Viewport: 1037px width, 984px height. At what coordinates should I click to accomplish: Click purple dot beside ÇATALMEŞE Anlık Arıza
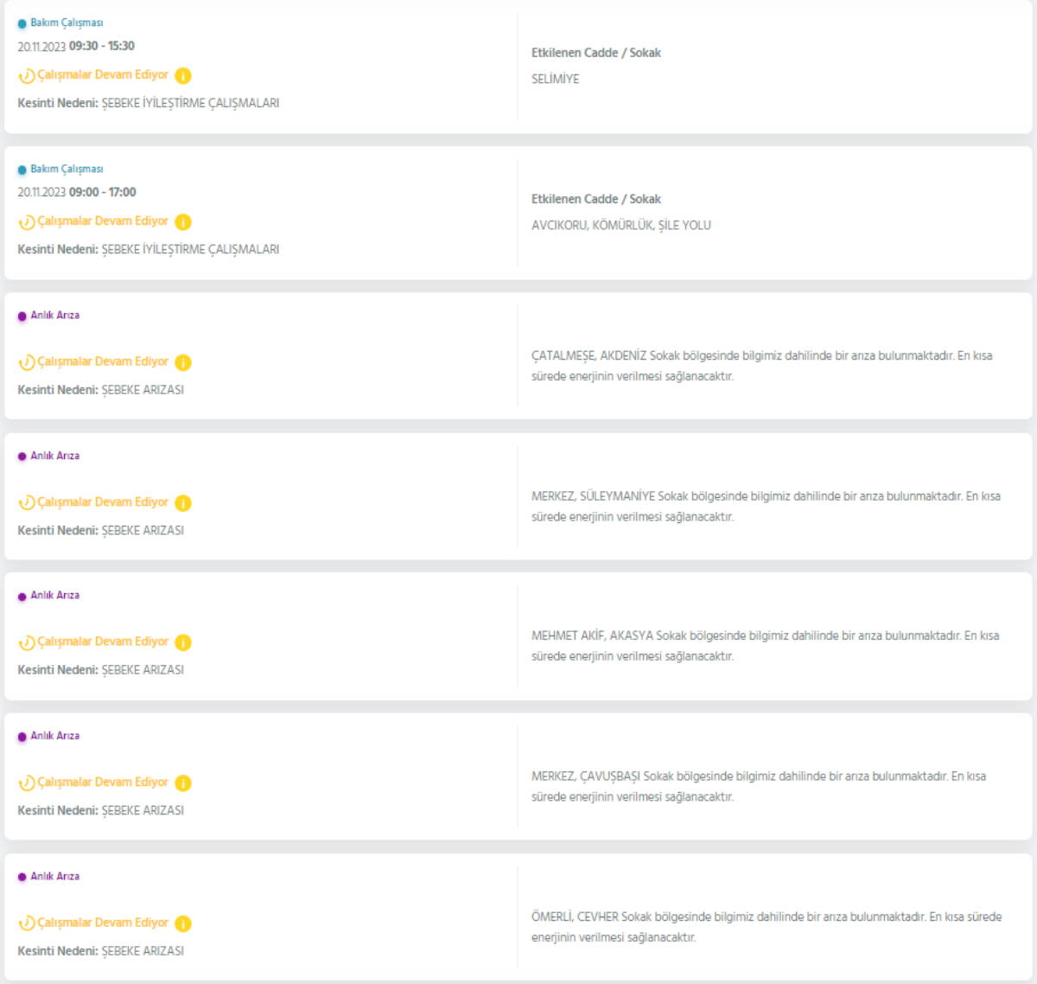(x=22, y=316)
